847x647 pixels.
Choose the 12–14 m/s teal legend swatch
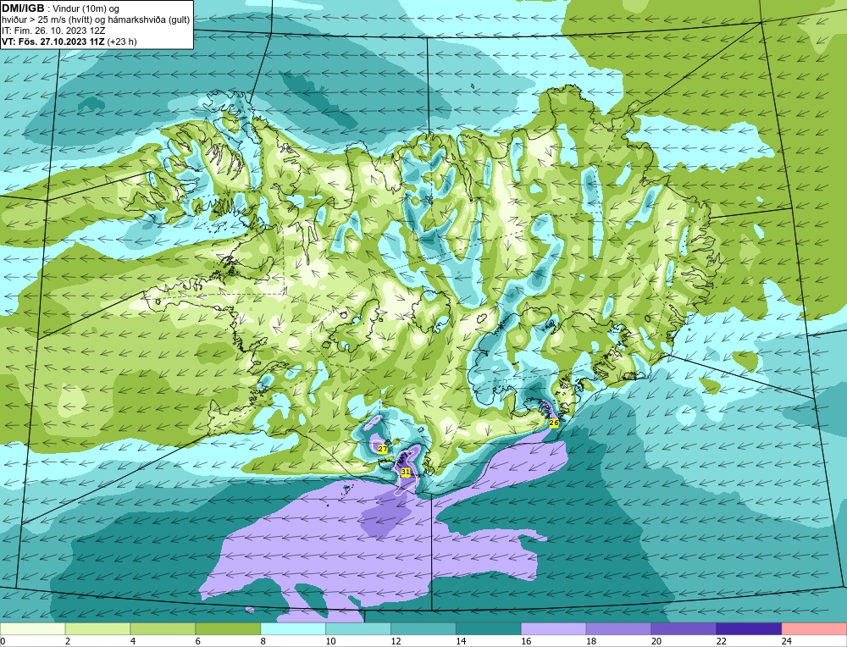(423, 629)
